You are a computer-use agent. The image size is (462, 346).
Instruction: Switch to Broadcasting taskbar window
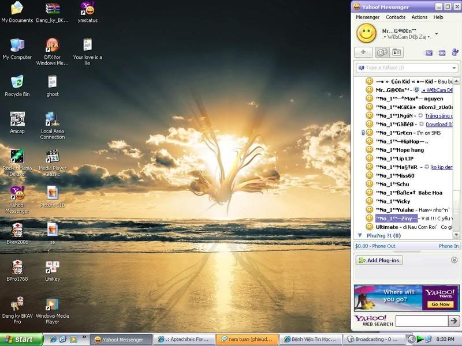[x=374, y=339]
